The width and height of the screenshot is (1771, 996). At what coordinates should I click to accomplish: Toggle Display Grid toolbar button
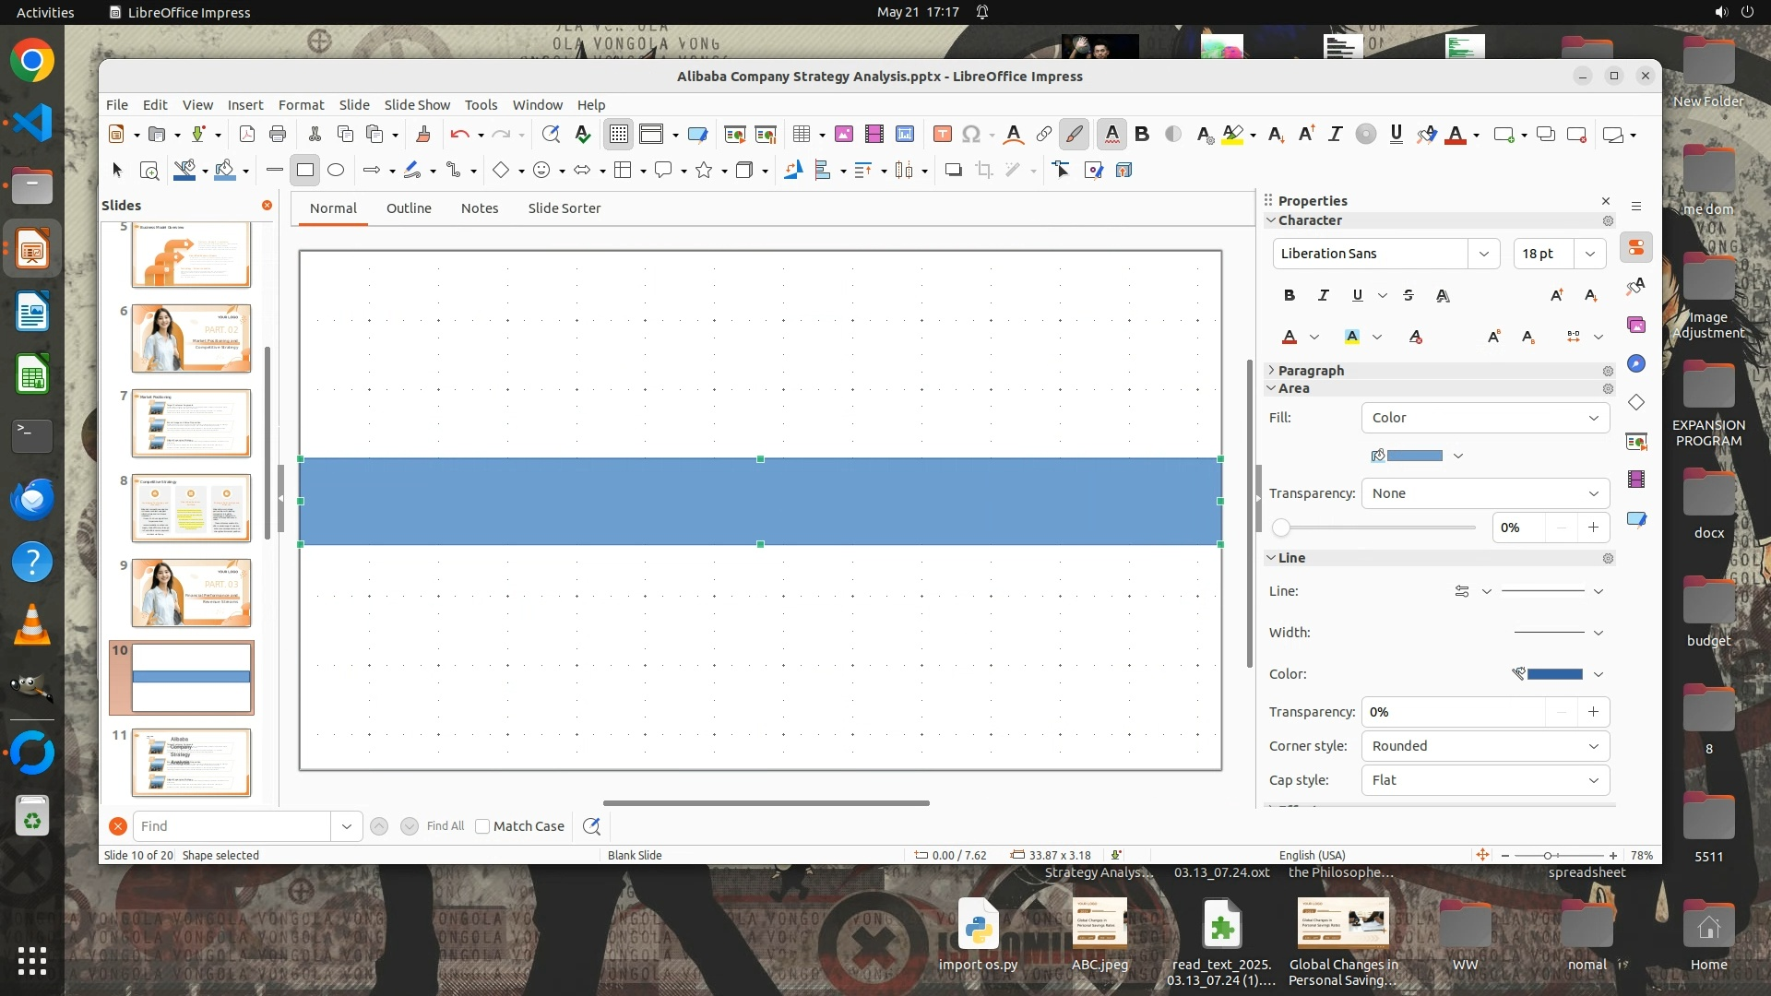(618, 135)
